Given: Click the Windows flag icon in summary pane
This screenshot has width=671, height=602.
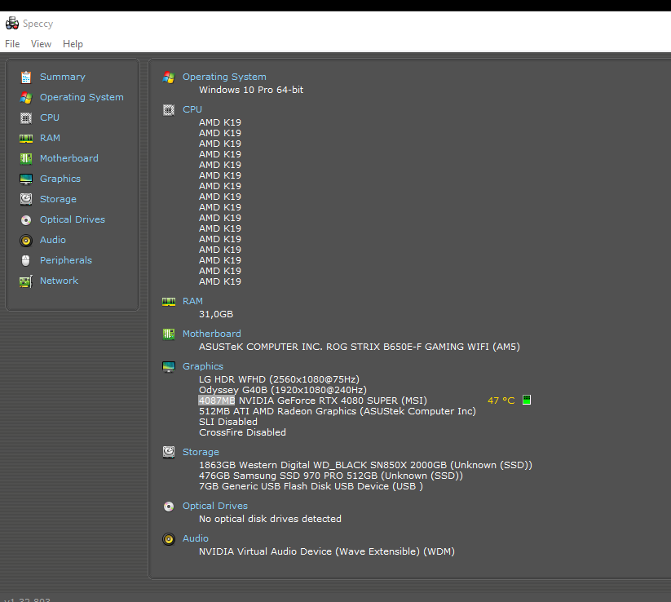Looking at the screenshot, I should coord(169,77).
